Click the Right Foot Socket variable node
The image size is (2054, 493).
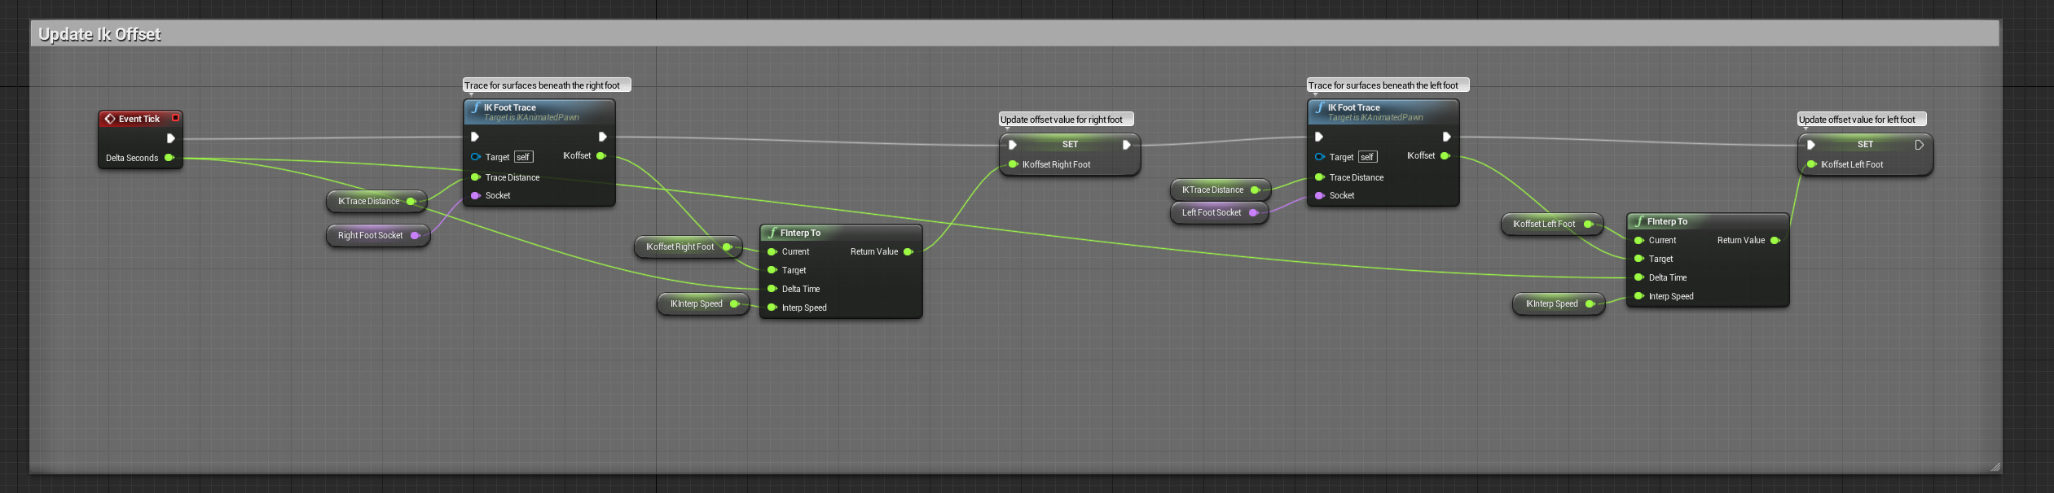point(370,236)
